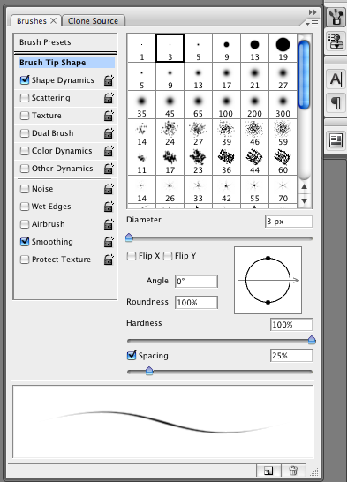Choose the chalk 36 brush tip
This screenshot has width=347, height=482.
[x=226, y=162]
